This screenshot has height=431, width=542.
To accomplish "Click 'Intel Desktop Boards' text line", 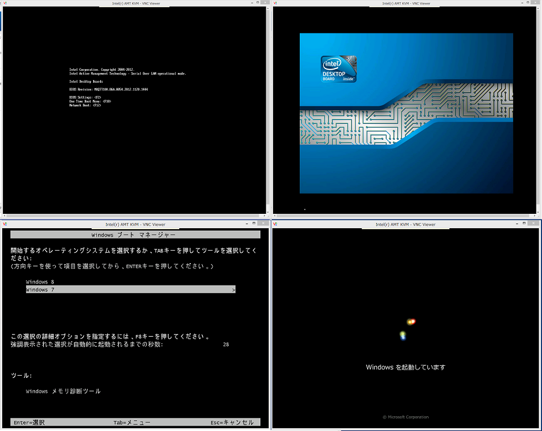I will 86,82.
